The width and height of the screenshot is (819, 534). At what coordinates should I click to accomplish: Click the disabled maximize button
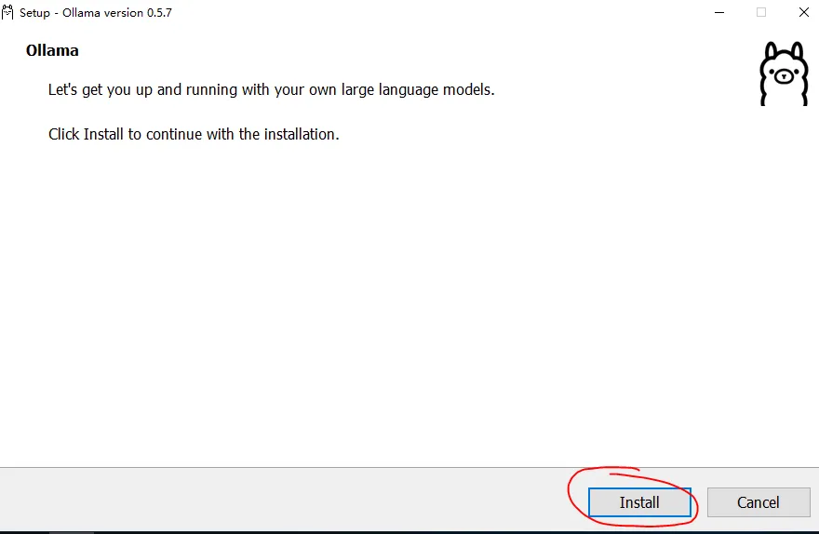tap(761, 12)
